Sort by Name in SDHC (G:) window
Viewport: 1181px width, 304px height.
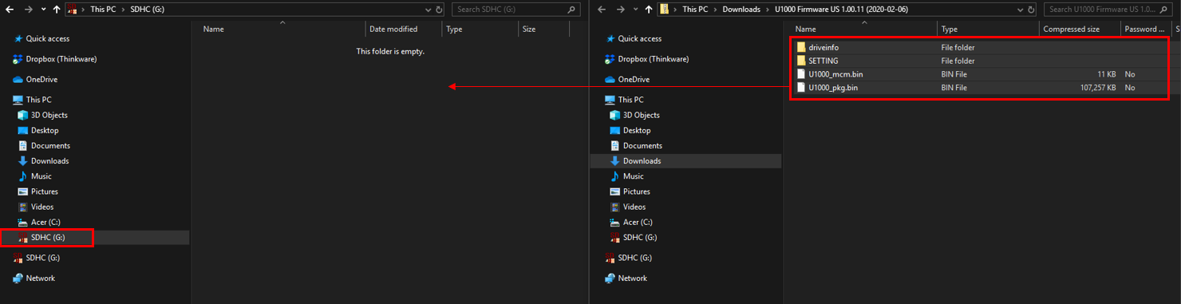pyautogui.click(x=213, y=29)
